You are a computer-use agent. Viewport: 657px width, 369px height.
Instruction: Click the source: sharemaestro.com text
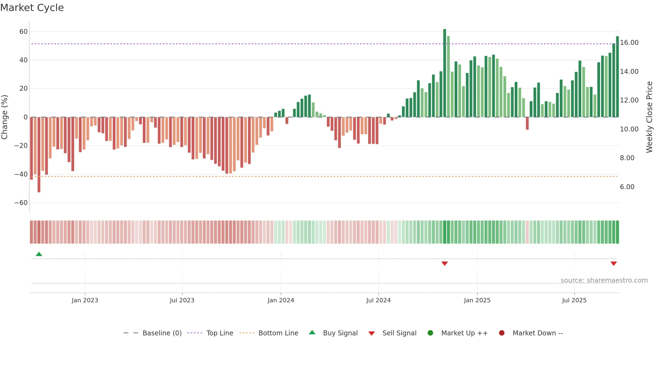click(604, 280)
